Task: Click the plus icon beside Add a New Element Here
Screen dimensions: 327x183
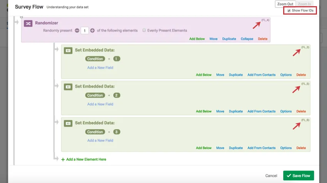Action: (63, 159)
